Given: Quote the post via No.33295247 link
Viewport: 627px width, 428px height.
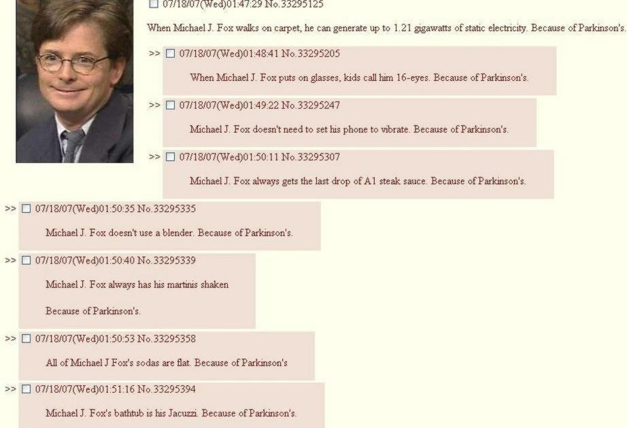Looking at the screenshot, I should tap(311, 105).
